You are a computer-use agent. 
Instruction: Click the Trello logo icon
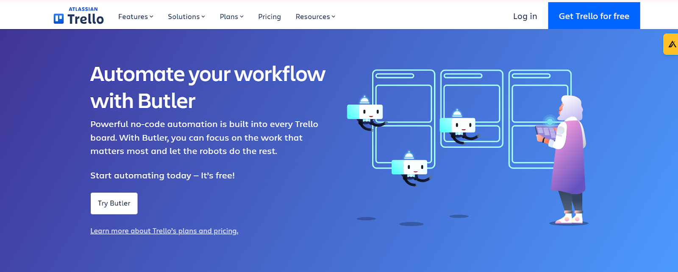coord(58,19)
